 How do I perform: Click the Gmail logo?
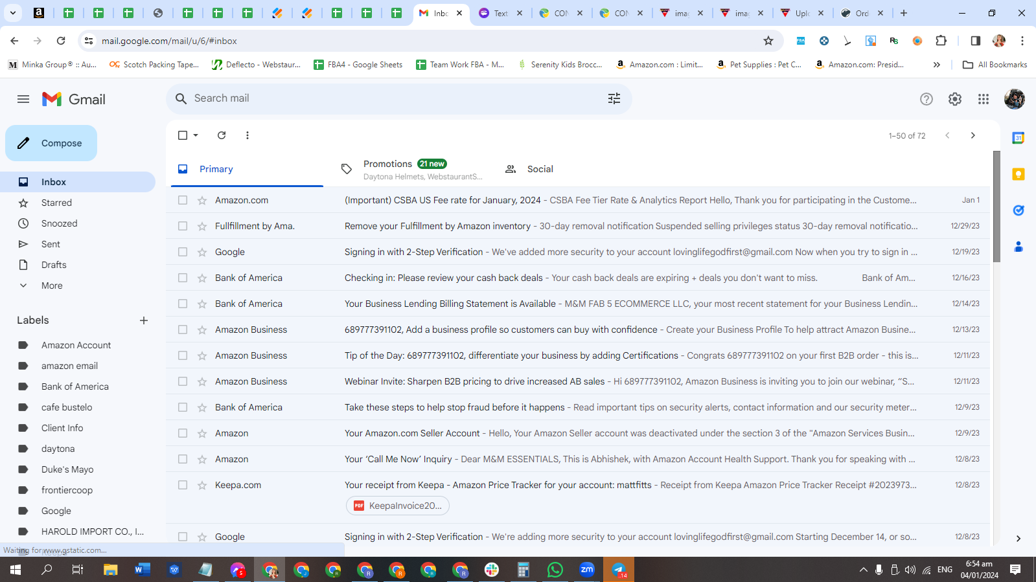74,99
